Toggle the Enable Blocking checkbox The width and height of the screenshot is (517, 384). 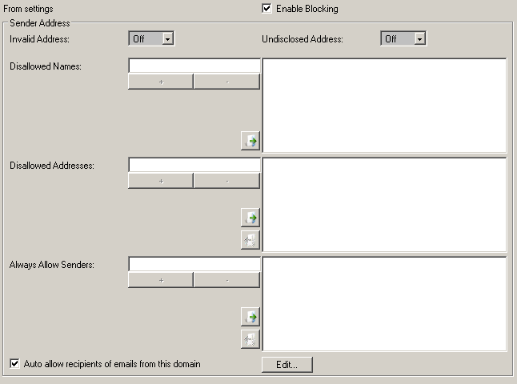coord(267,9)
